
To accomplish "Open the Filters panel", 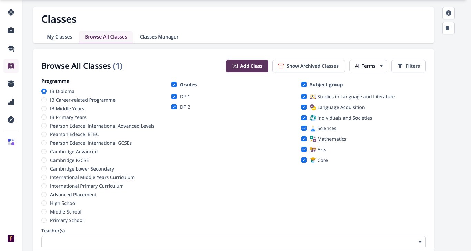I will pos(409,66).
